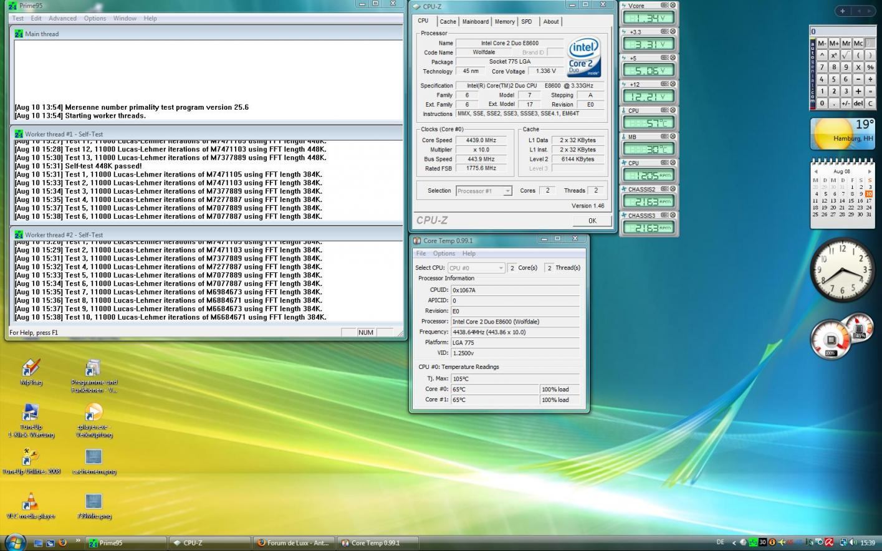
Task: Open the Prime95 Test menu
Action: pyautogui.click(x=18, y=18)
